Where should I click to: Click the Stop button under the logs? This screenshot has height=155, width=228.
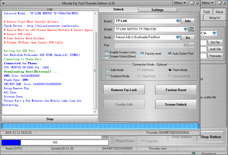(50, 119)
